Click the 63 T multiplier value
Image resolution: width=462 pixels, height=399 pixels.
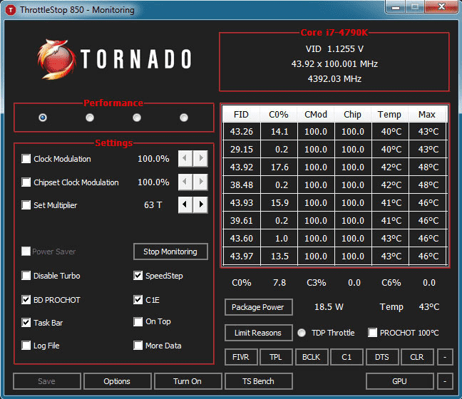pyautogui.click(x=153, y=205)
